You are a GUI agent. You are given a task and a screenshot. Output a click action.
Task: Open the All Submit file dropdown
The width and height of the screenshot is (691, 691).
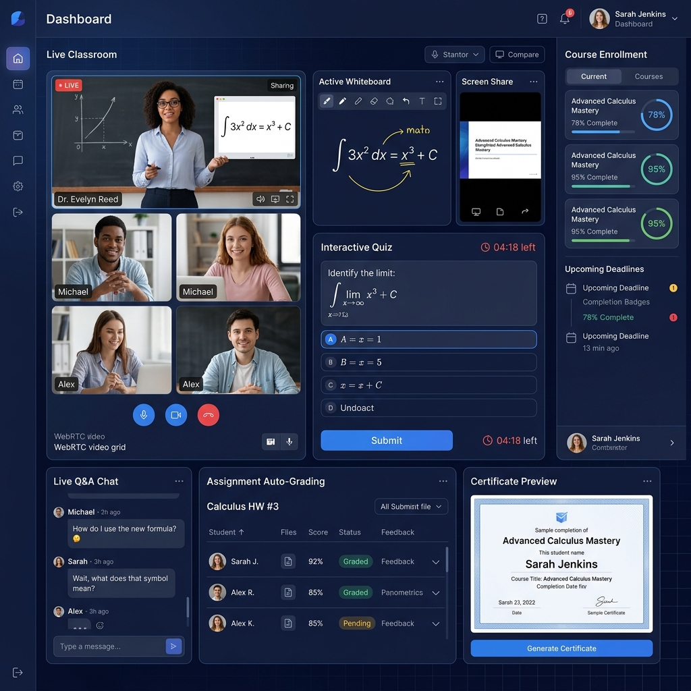(411, 507)
